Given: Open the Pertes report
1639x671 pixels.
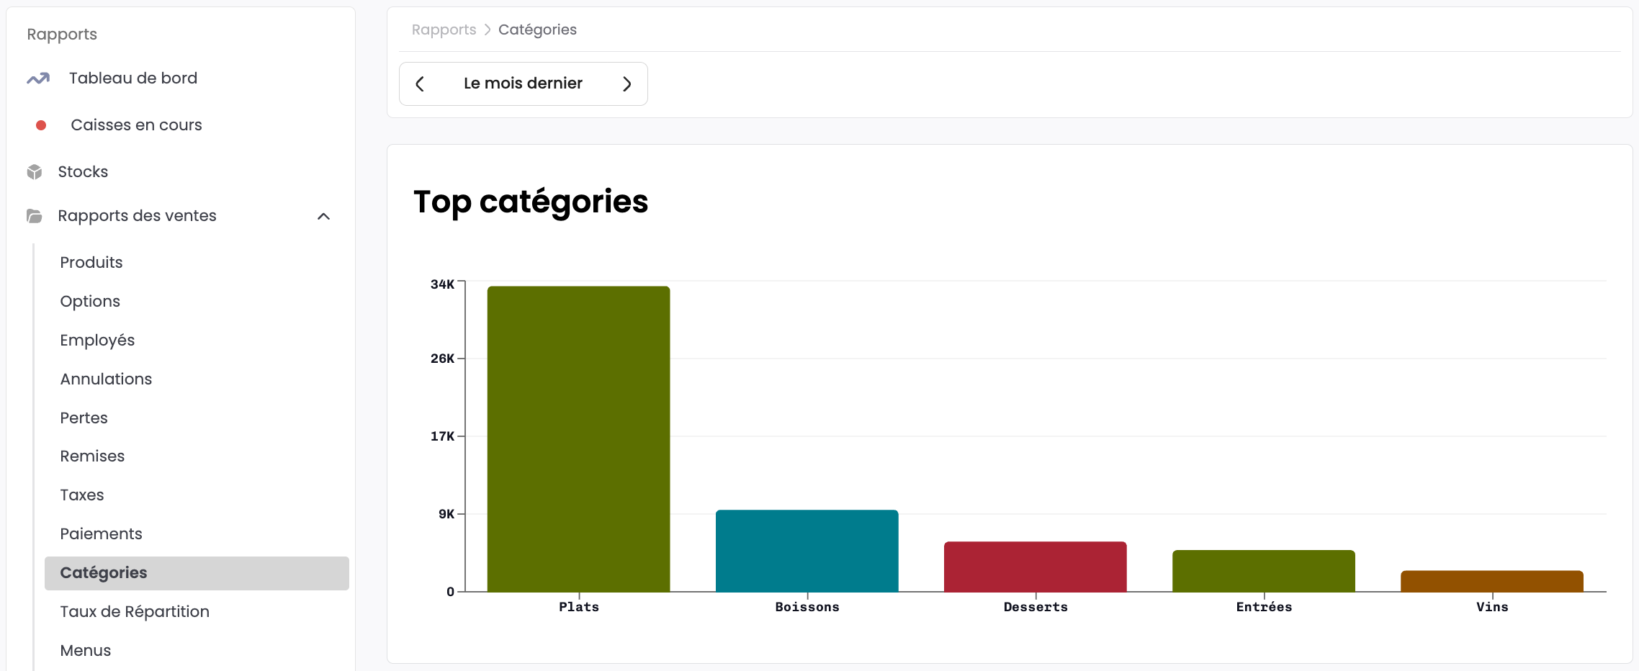Looking at the screenshot, I should coord(84,418).
